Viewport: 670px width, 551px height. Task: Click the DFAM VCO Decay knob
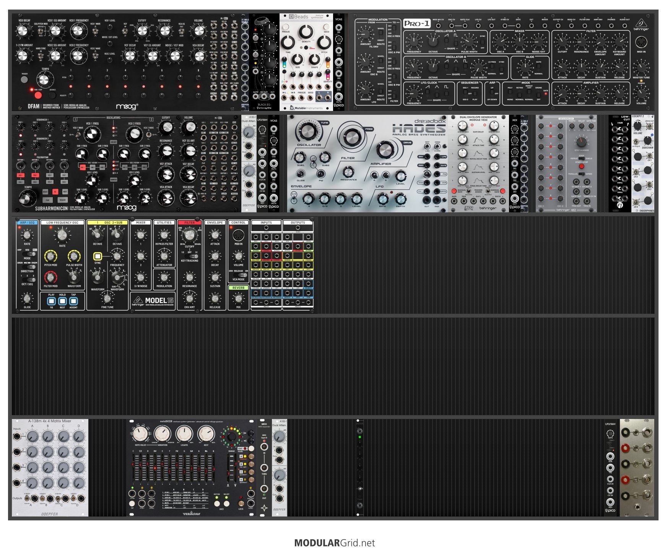(x=23, y=31)
